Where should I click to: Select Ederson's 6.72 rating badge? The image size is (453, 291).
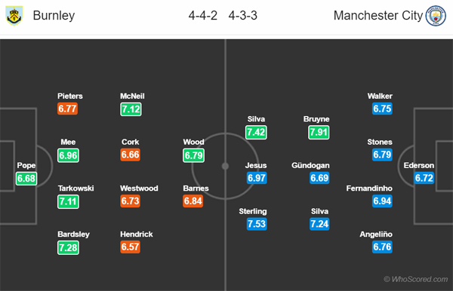pyautogui.click(x=424, y=178)
